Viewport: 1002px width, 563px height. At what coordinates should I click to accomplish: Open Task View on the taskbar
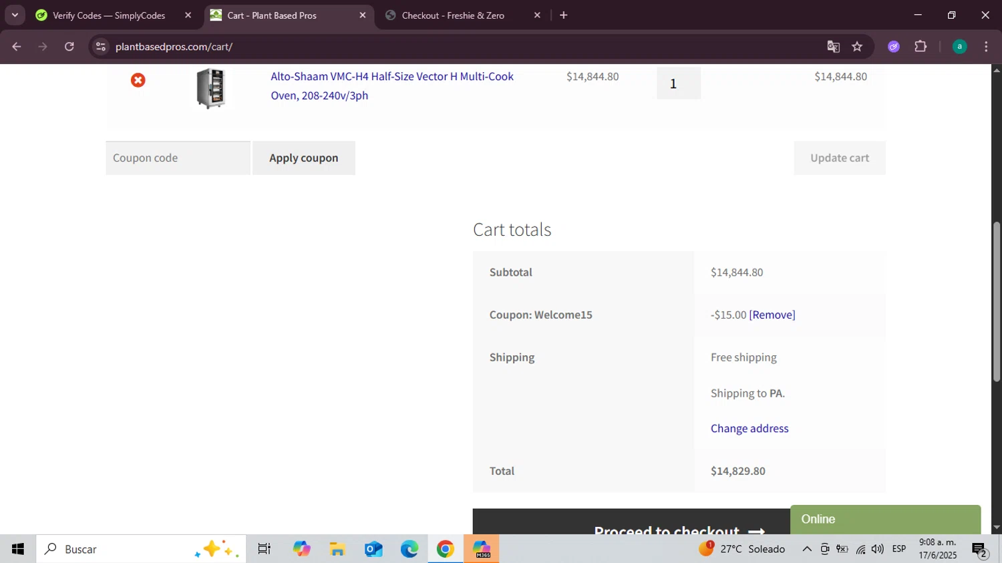(x=265, y=549)
